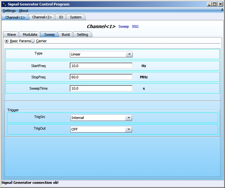Click the SweepTime input box
Image resolution: width=225 pixels, height=188 pixels.
pos(101,88)
